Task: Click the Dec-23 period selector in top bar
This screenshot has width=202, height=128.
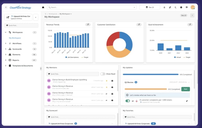Action: [x=149, y=7]
